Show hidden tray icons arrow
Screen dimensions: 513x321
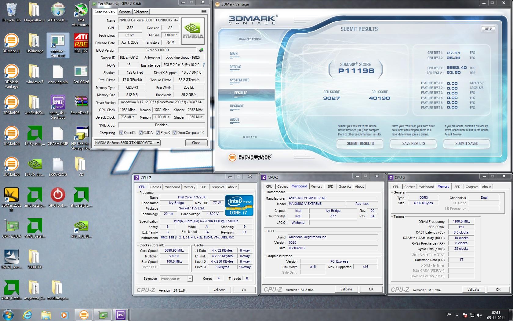457,315
